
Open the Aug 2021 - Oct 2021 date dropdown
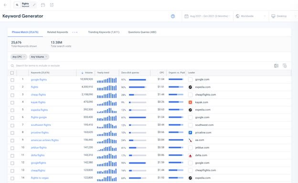(x=208, y=16)
